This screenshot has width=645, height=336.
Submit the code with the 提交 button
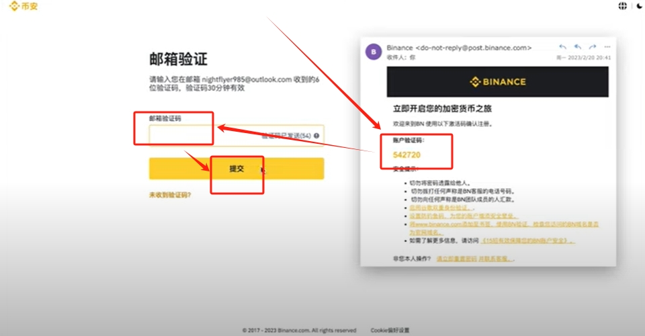(x=236, y=169)
